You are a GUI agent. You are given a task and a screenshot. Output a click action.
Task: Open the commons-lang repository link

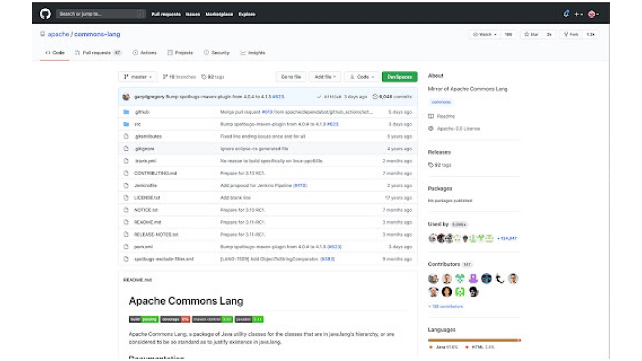tap(97, 34)
